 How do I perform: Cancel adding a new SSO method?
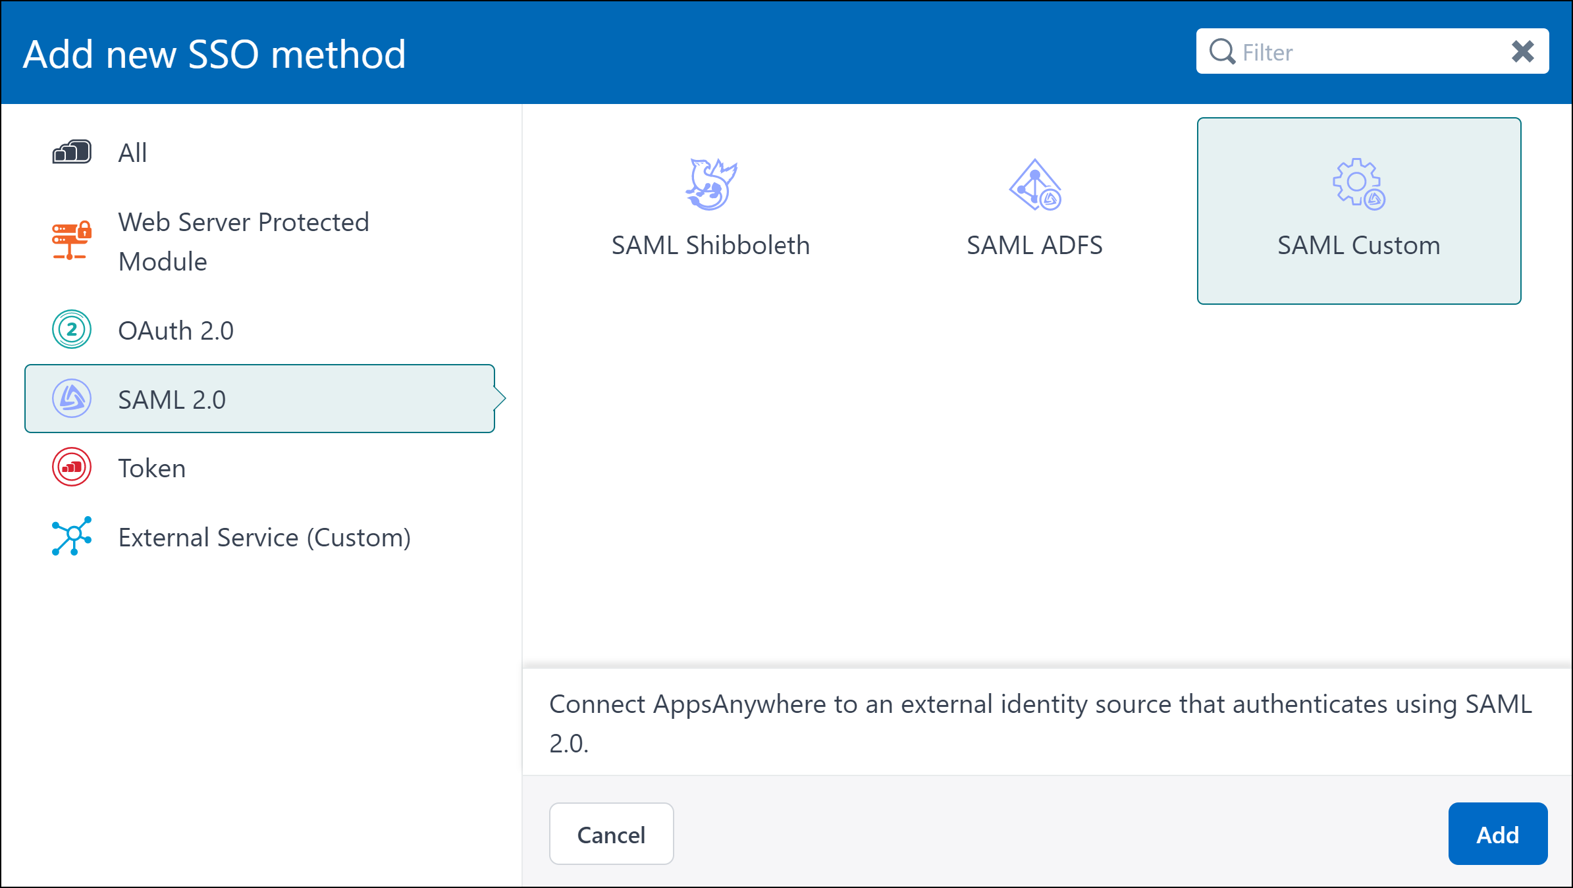pos(611,833)
